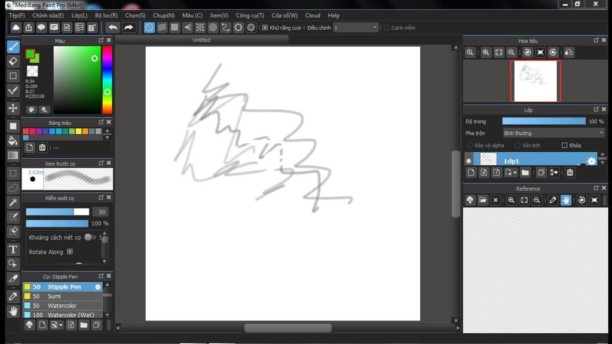The image size is (612, 344).
Task: Select the Magic Wand tool
Action: point(13,202)
